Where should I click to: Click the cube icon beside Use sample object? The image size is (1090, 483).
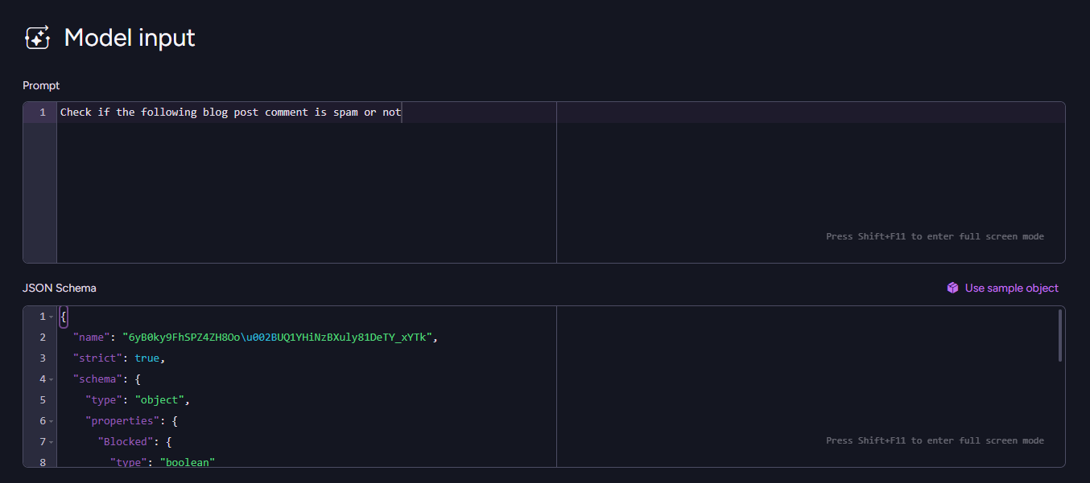click(952, 288)
